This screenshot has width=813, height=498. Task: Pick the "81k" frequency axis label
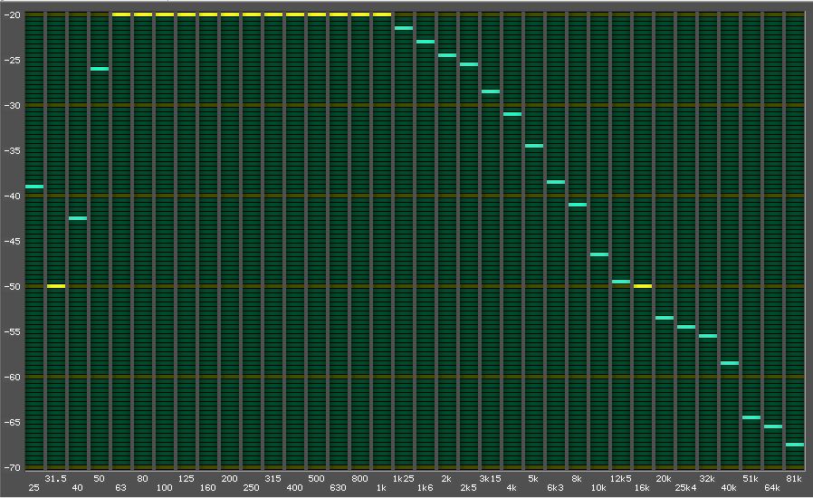794,479
